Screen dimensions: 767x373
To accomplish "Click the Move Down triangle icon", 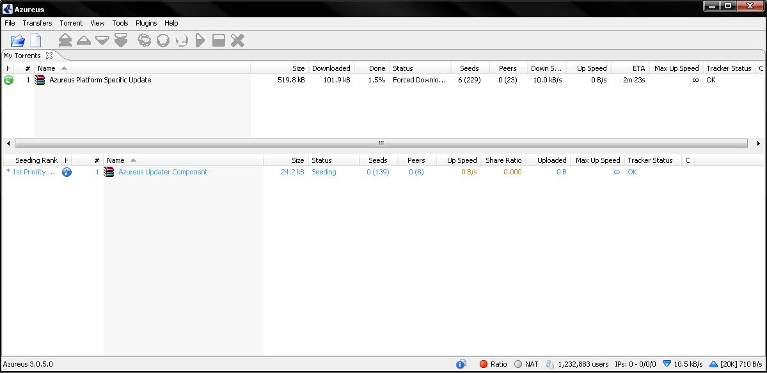I will point(102,41).
